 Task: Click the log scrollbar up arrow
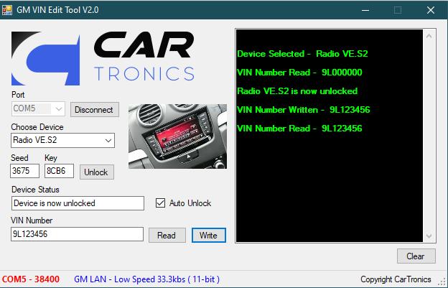pyautogui.click(x=429, y=37)
